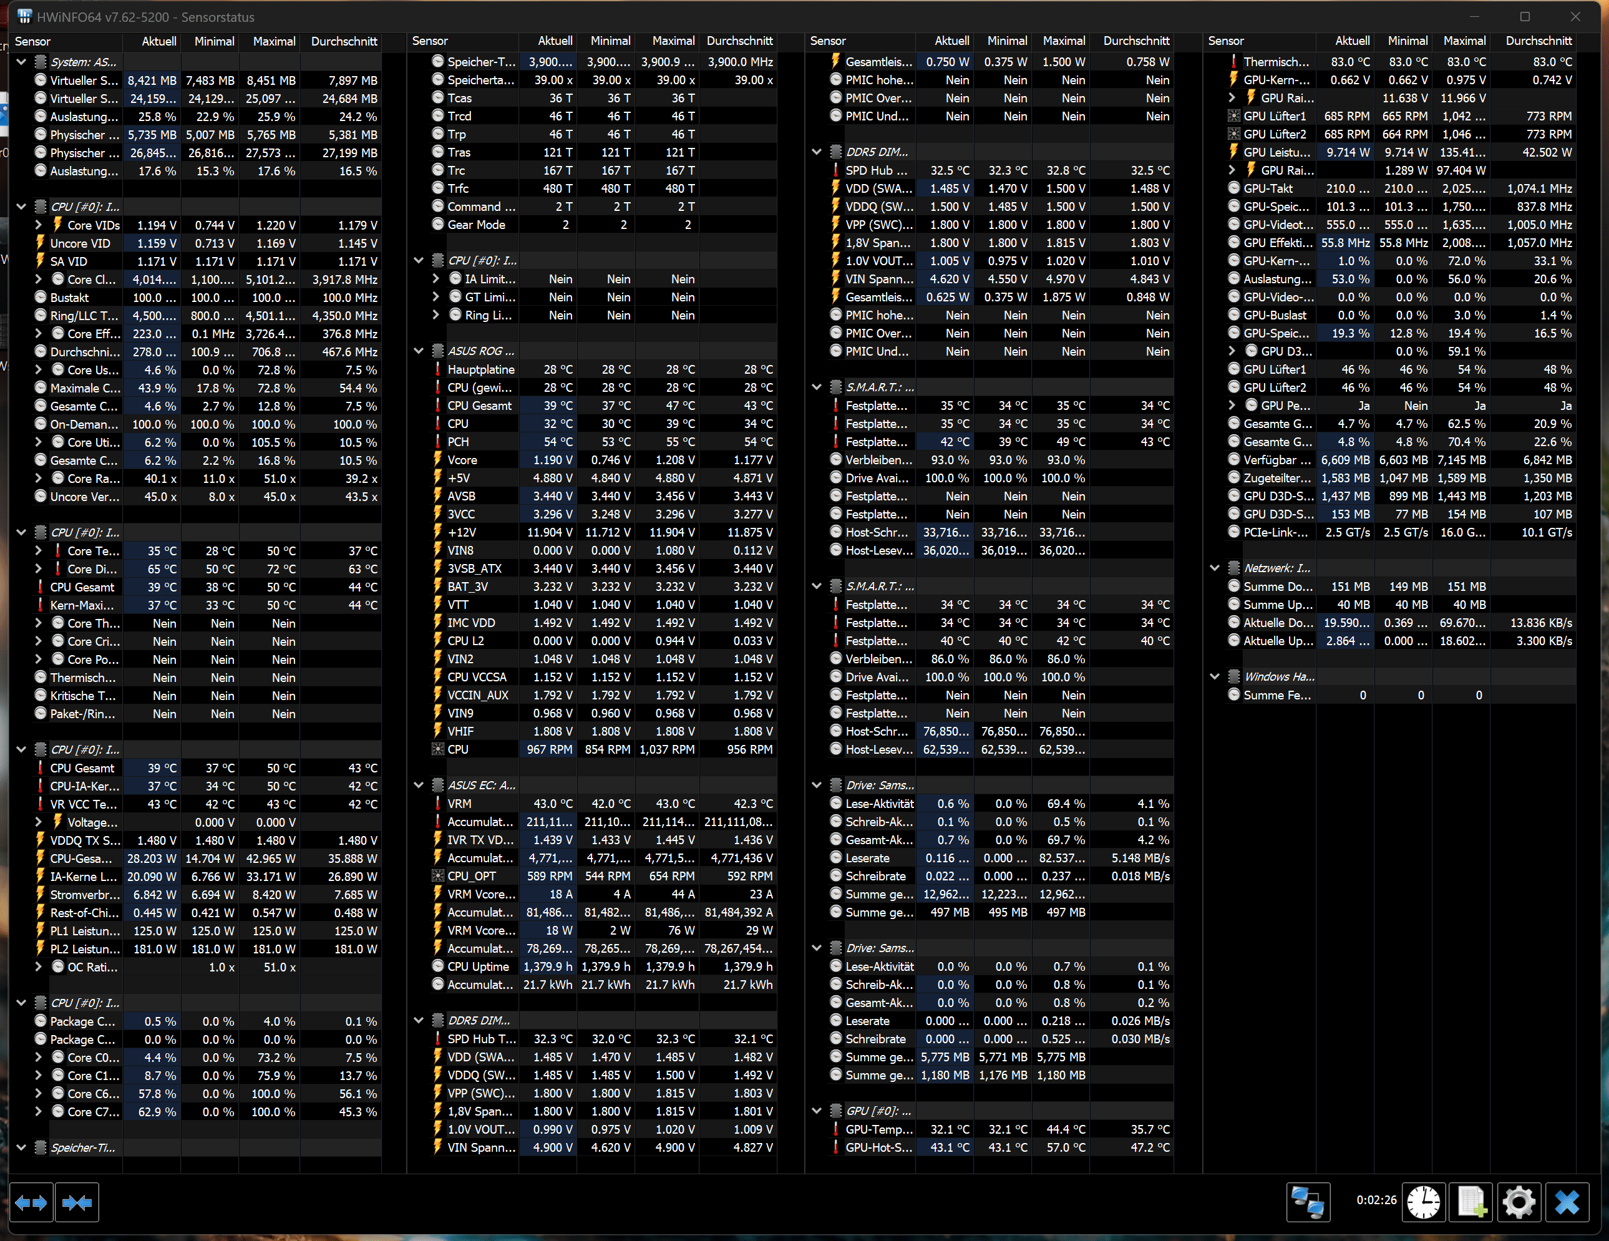Click the fan icon beside GPU Lüfter1 RPM

pyautogui.click(x=1233, y=115)
